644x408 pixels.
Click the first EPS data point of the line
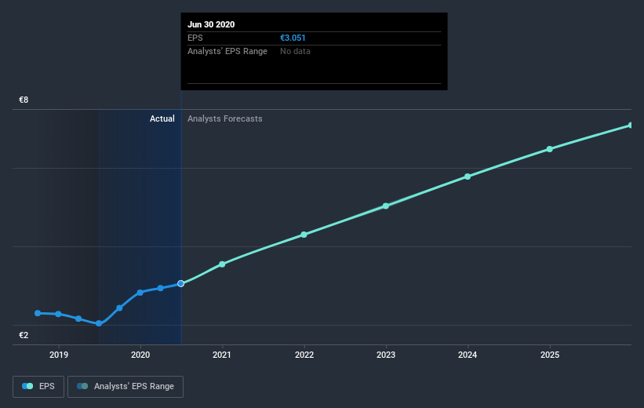[x=38, y=313]
